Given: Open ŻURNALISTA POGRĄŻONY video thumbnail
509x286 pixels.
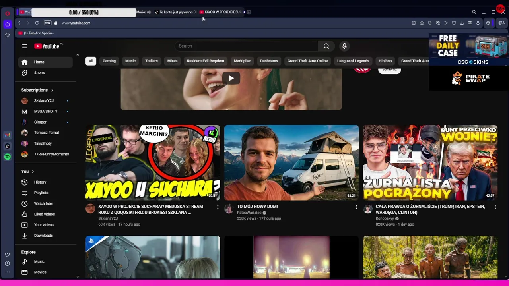Looking at the screenshot, I should 430,162.
